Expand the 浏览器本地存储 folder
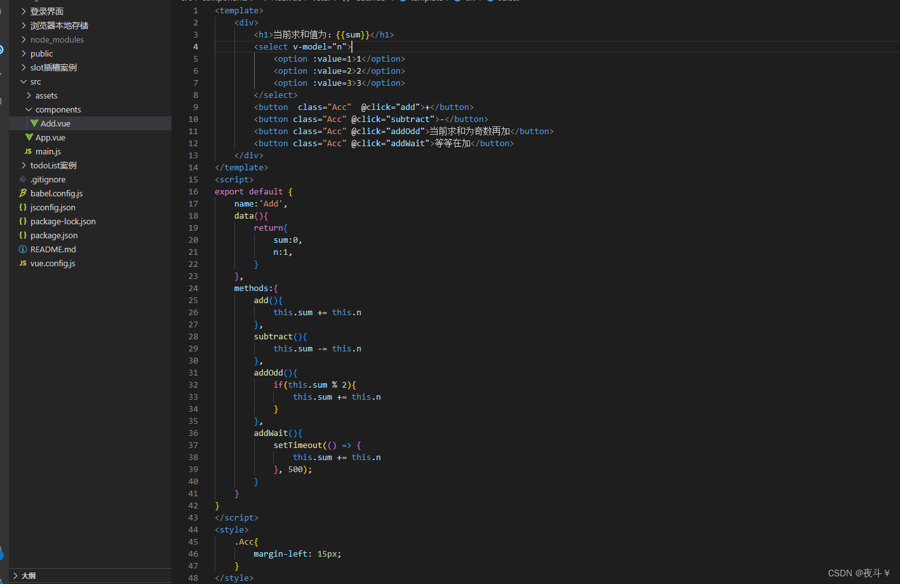This screenshot has width=900, height=584. pos(24,25)
